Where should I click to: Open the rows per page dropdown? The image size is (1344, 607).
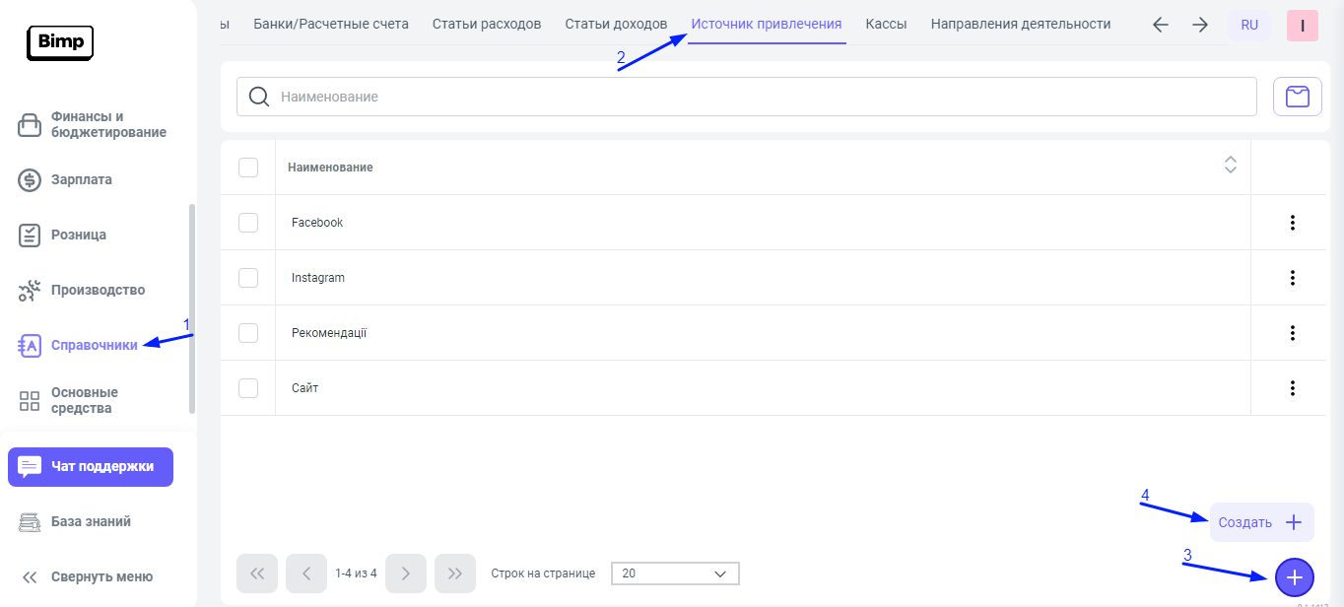coord(675,573)
